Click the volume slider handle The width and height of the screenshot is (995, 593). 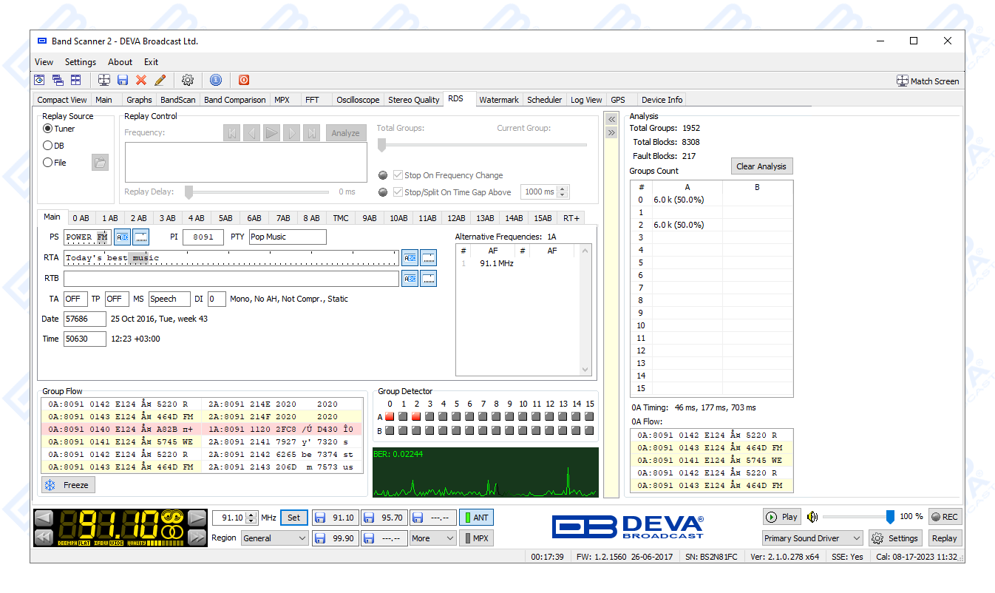(890, 517)
